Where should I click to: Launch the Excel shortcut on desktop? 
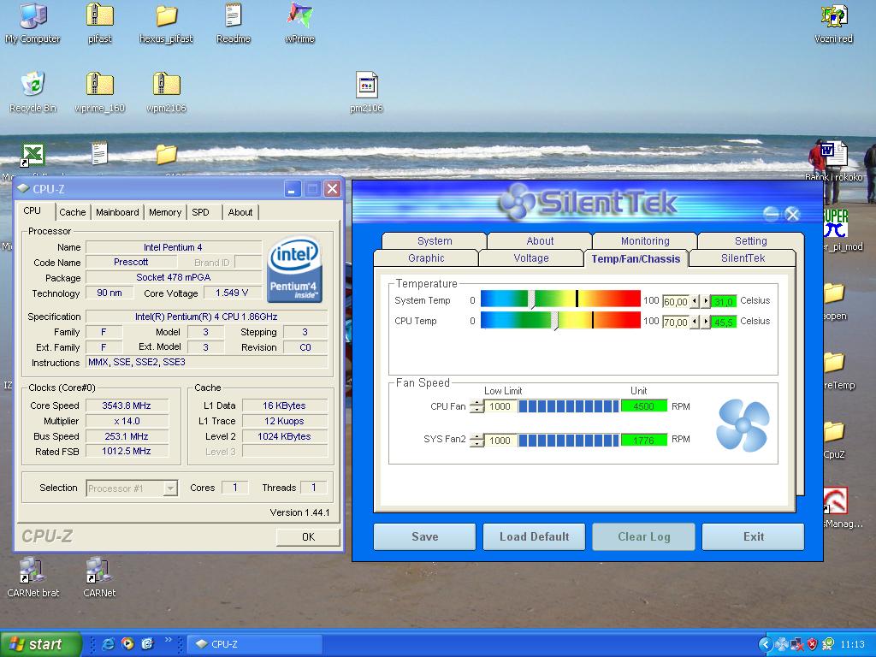tap(33, 155)
